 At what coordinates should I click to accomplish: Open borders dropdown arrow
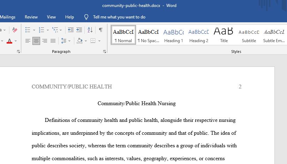[x=99, y=41]
